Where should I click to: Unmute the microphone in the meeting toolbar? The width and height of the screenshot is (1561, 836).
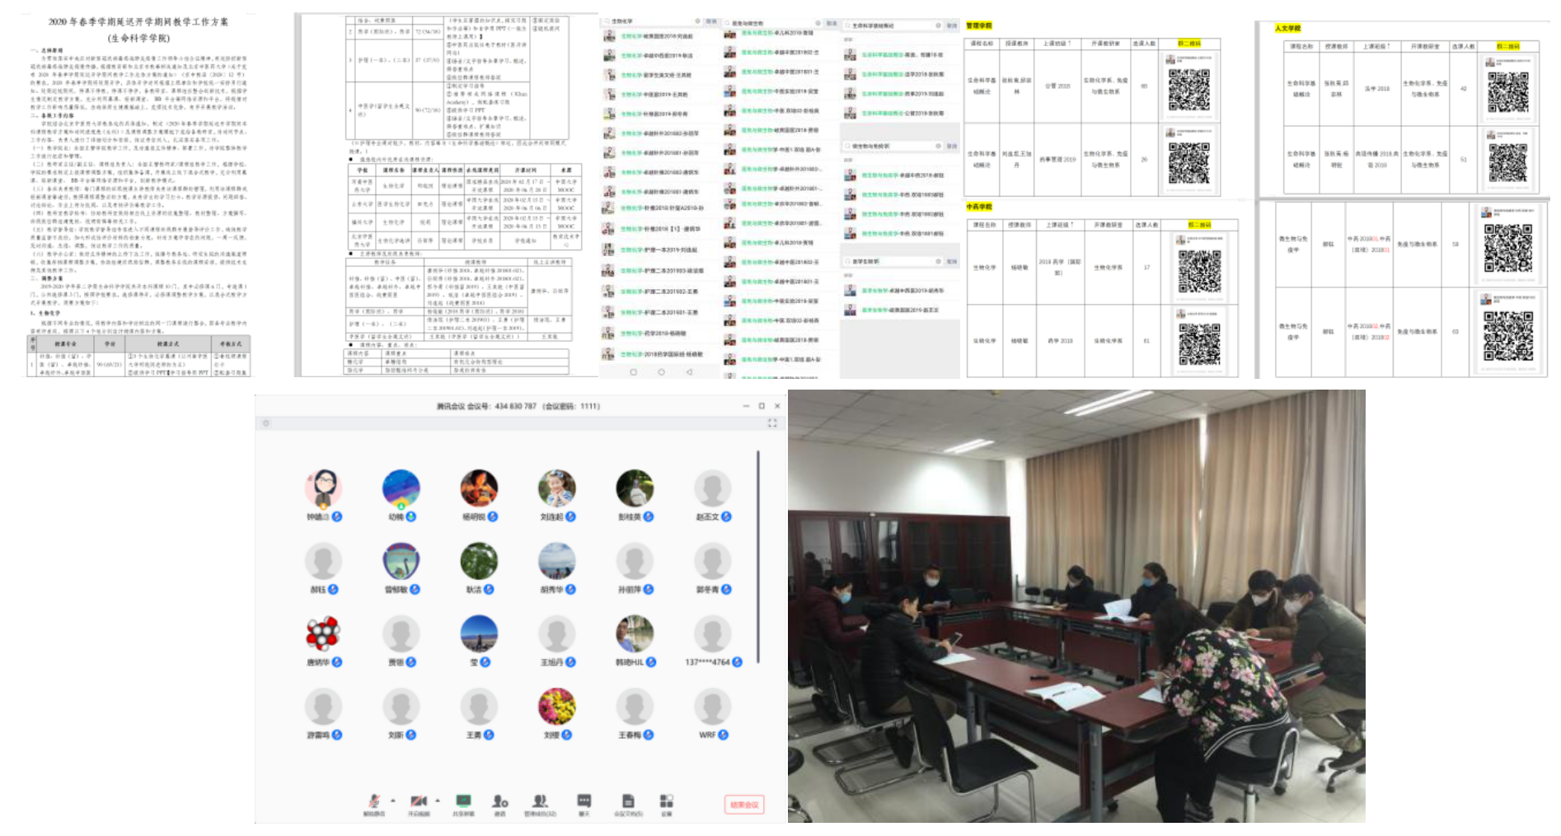[x=373, y=801]
